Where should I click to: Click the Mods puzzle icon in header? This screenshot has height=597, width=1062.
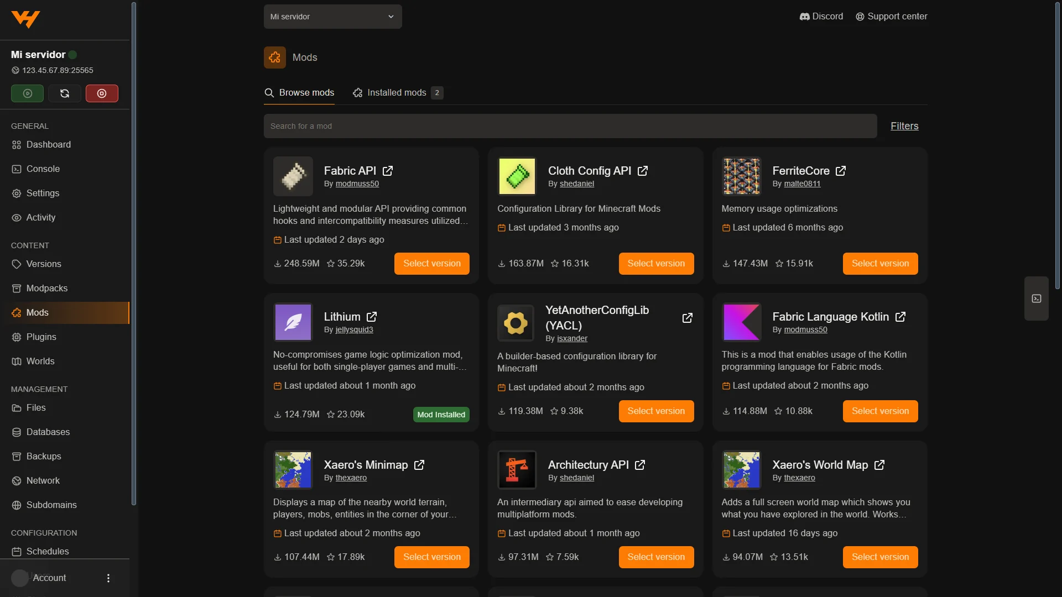point(275,57)
